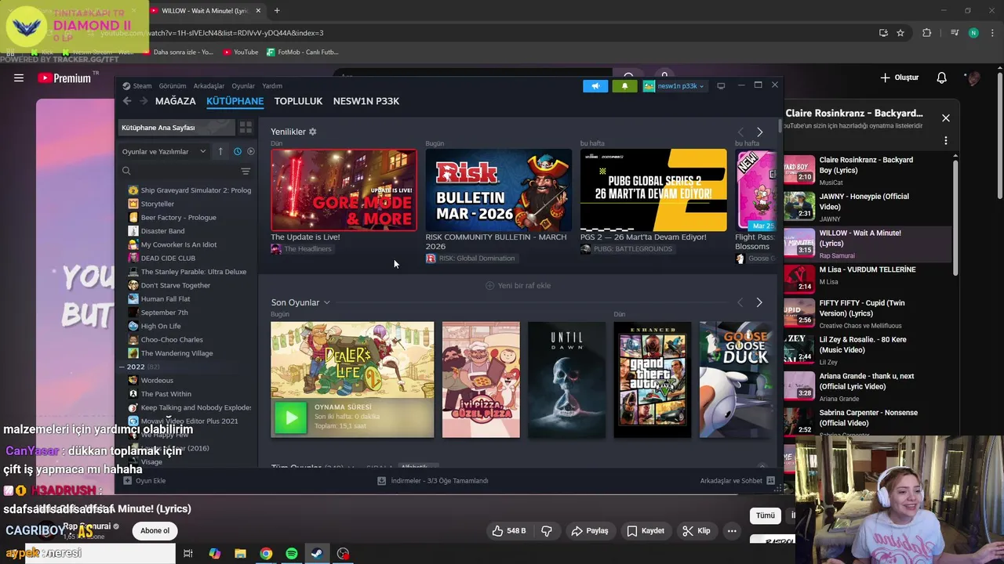
Task: Open Gore Mode & More update thumbnail
Action: tap(344, 190)
